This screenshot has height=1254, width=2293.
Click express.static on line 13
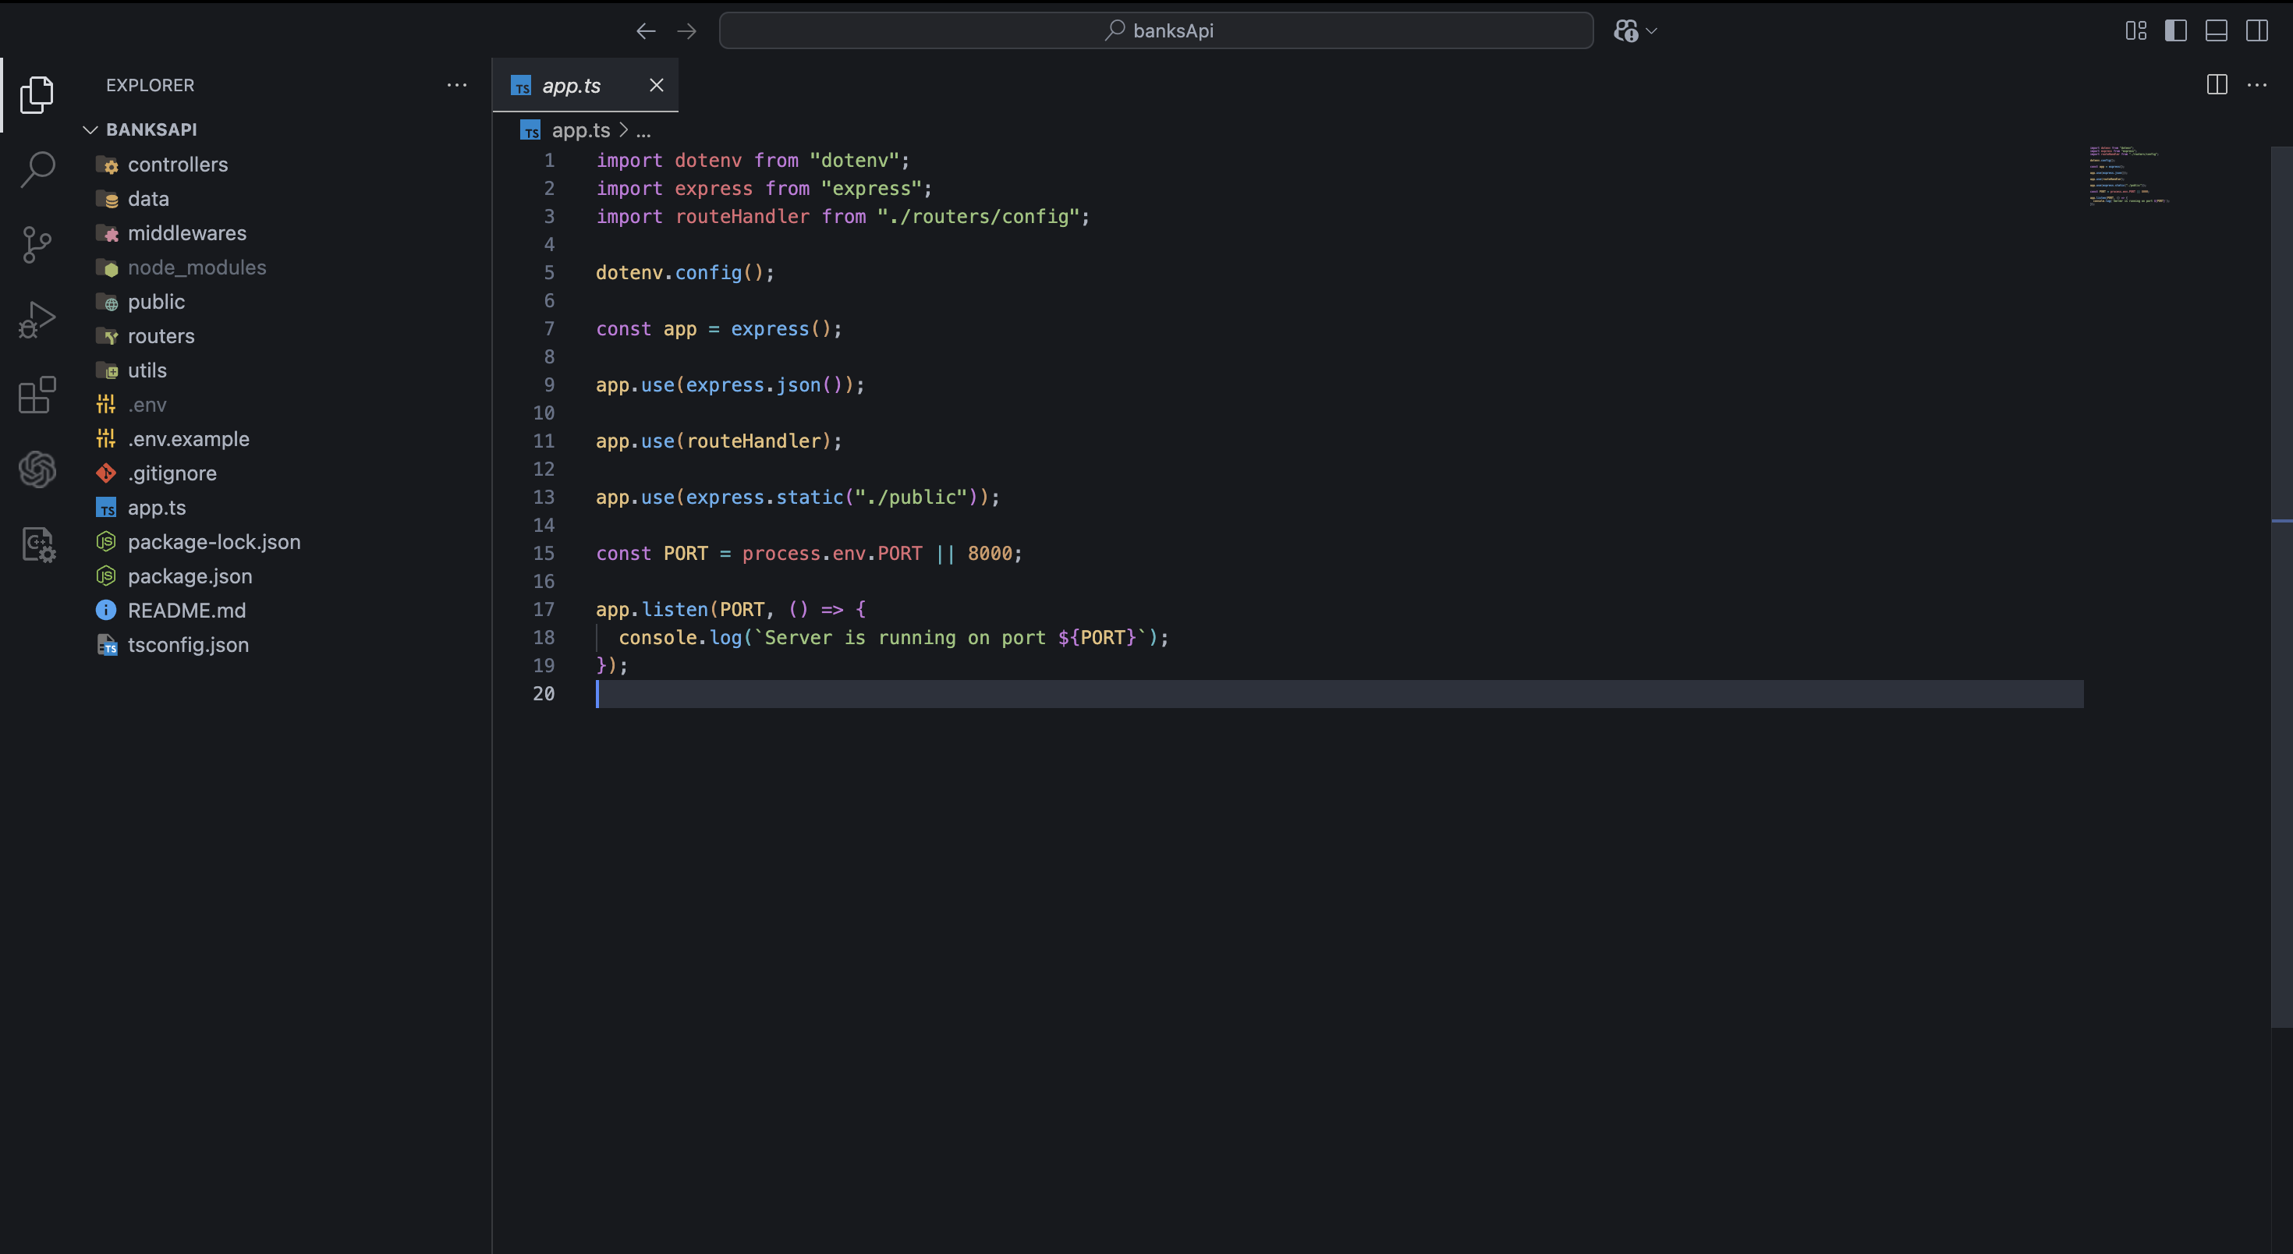point(764,497)
